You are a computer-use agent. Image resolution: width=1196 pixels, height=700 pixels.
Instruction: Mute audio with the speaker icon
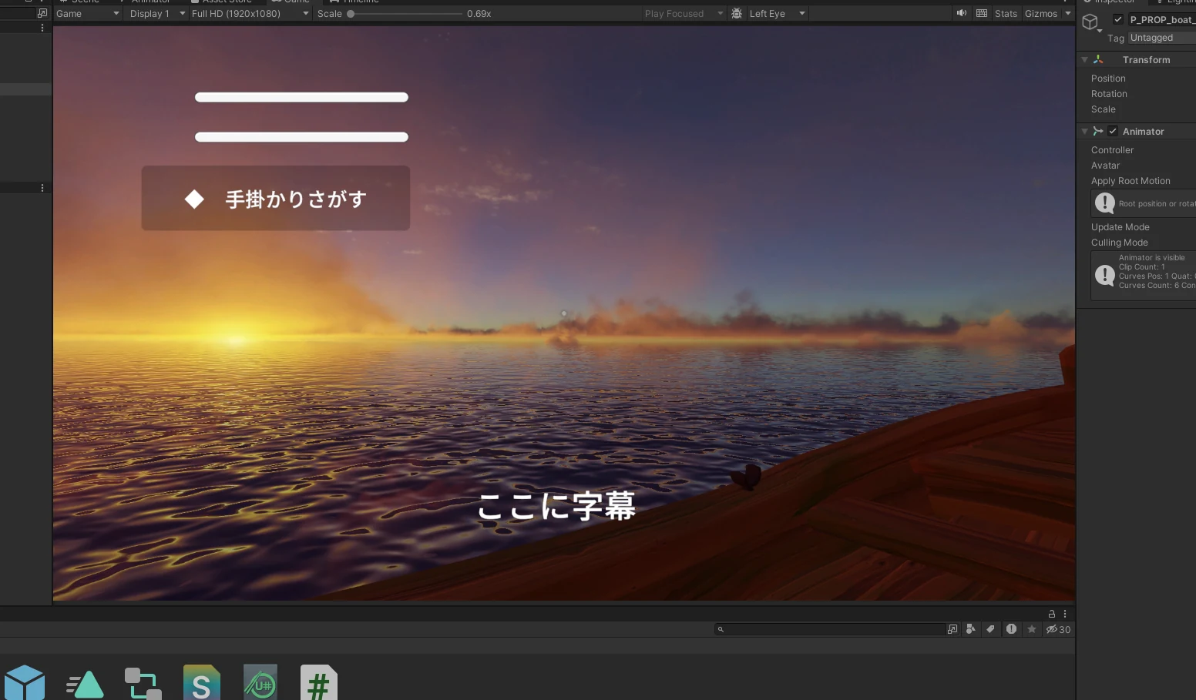click(x=962, y=13)
